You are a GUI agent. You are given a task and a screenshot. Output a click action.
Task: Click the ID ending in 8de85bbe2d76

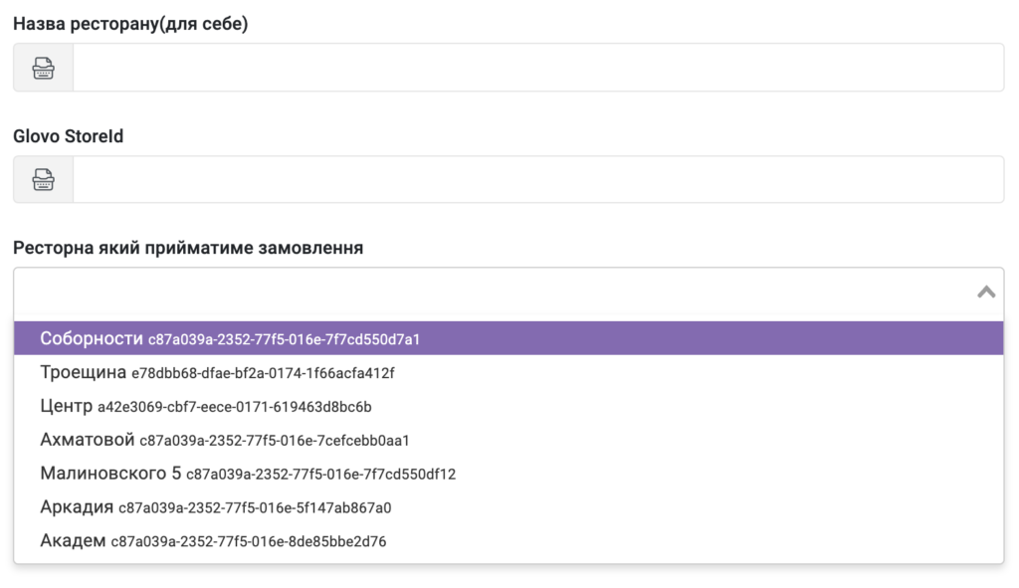248,542
